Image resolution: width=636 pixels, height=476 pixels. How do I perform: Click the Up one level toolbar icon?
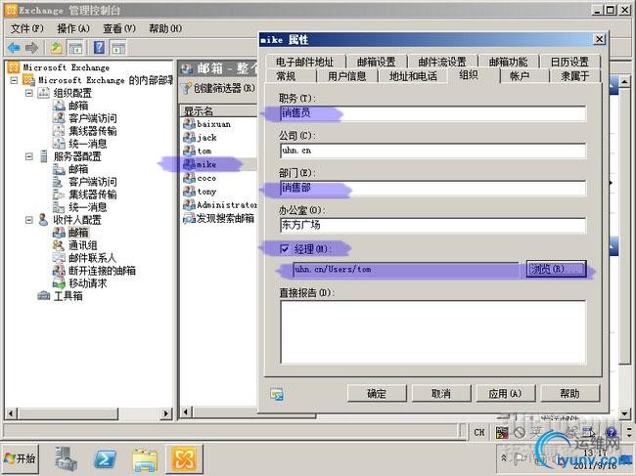coord(57,48)
